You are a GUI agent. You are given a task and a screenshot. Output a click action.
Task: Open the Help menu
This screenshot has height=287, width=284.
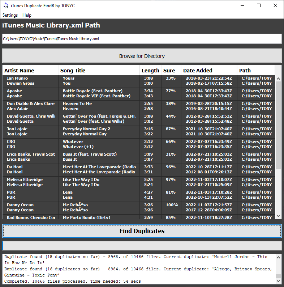(x=27, y=15)
